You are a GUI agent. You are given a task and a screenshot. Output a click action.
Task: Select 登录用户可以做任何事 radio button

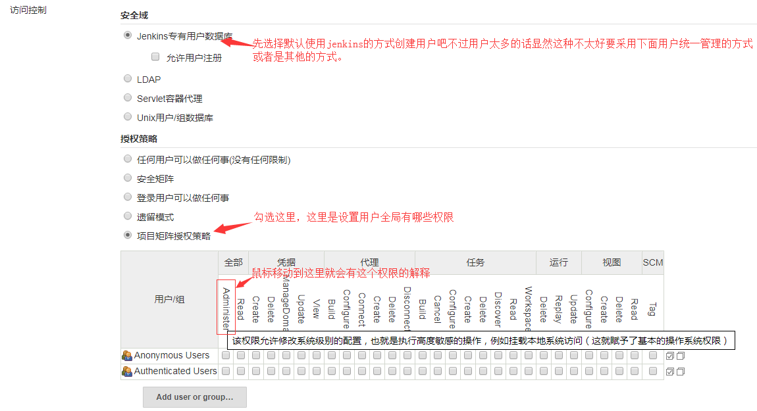(128, 197)
